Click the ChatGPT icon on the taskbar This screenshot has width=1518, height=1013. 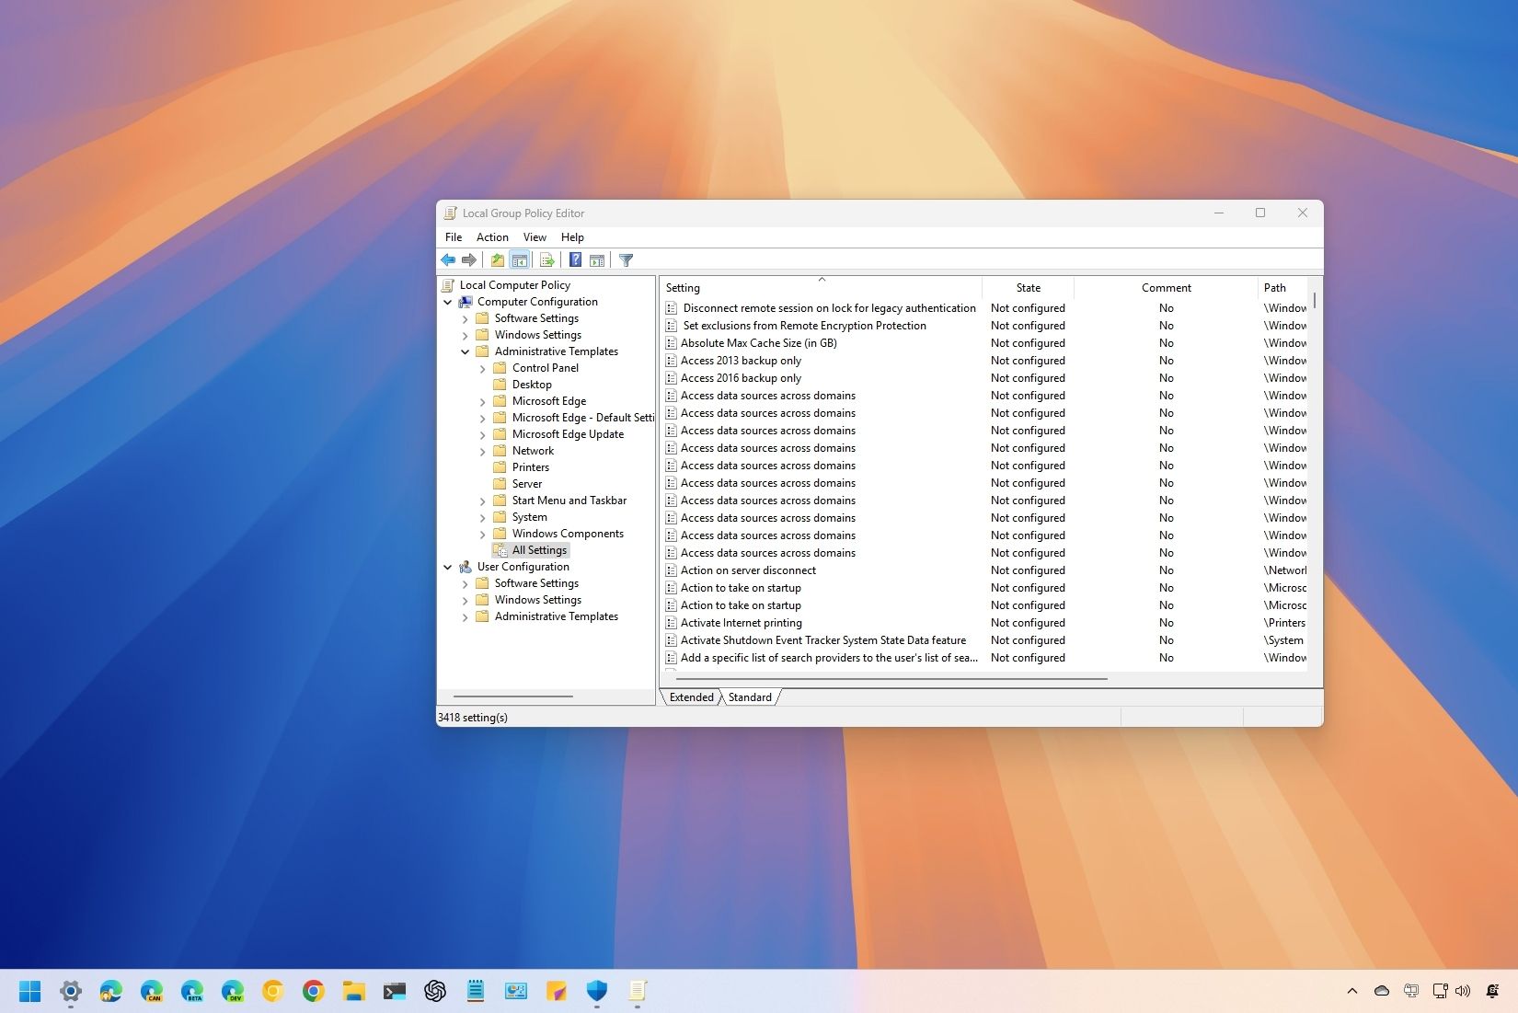pos(434,992)
